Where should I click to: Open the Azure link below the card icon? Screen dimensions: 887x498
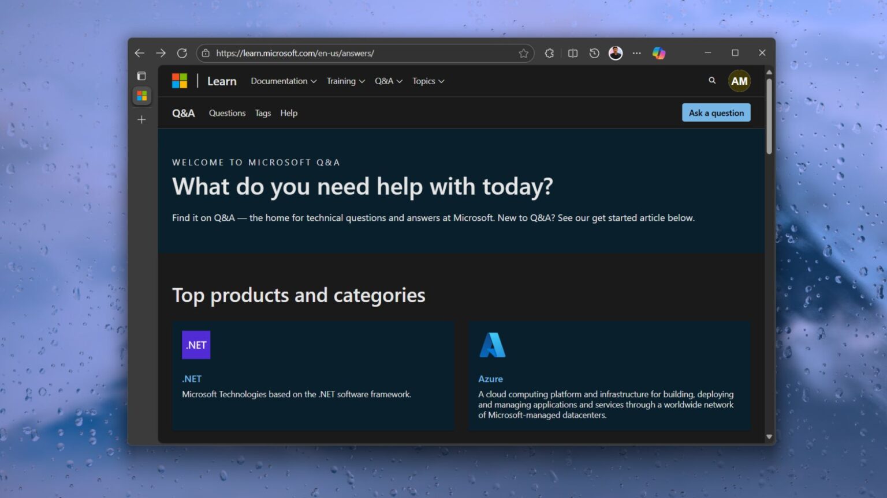(x=490, y=379)
